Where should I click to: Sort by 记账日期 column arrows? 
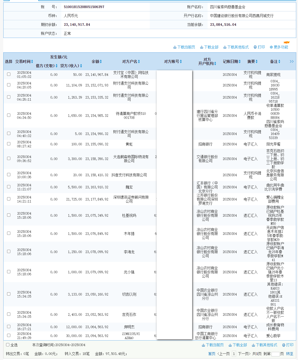click(240, 62)
